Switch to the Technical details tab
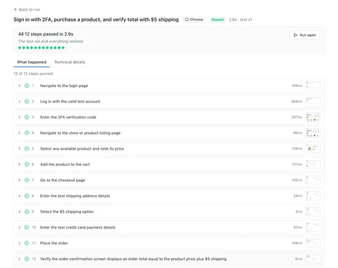This screenshot has width=338, height=268. point(69,62)
